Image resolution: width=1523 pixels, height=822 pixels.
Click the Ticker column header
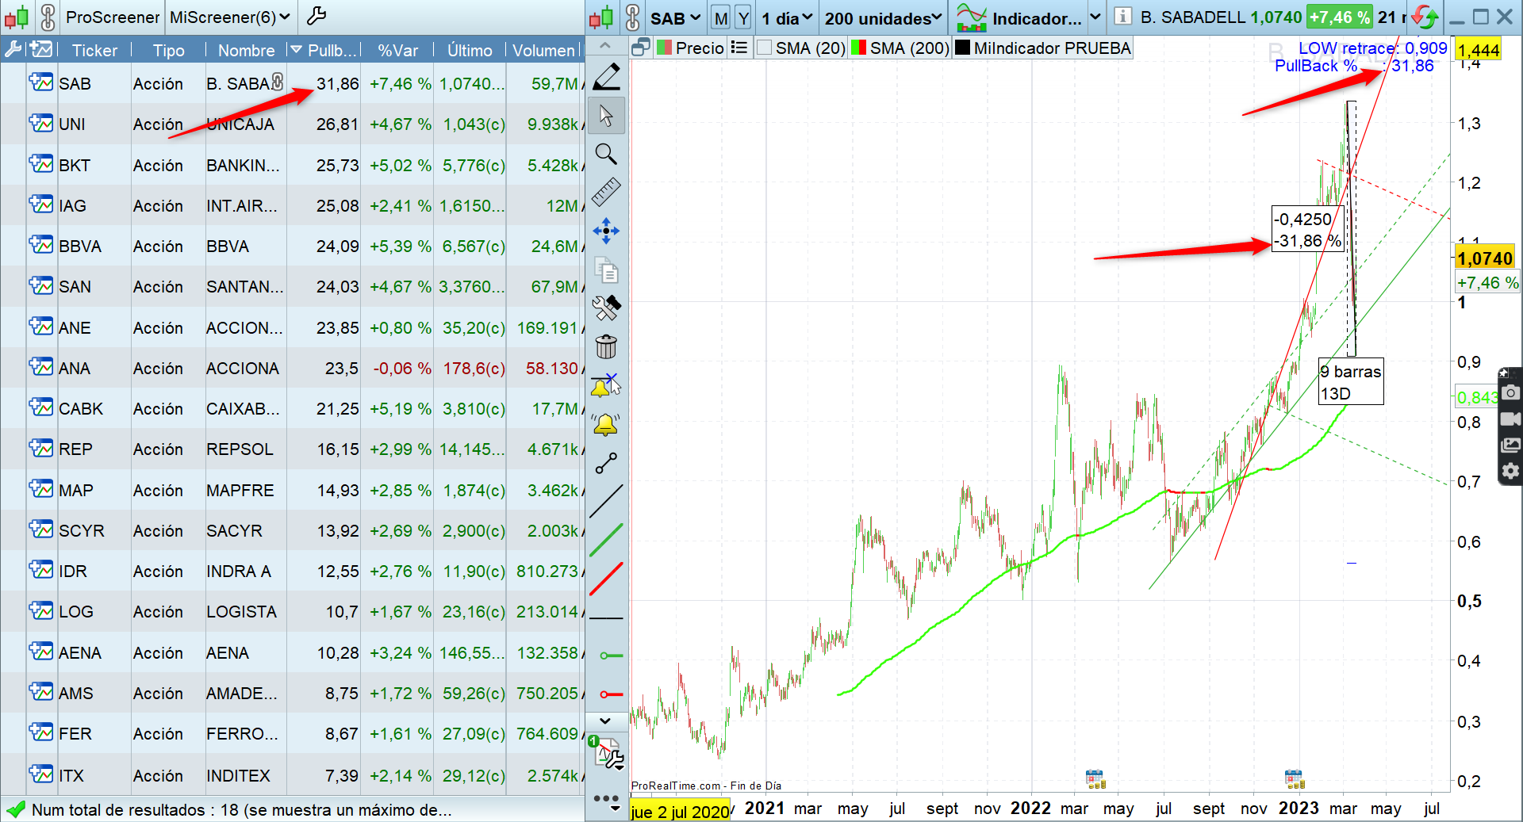(94, 51)
